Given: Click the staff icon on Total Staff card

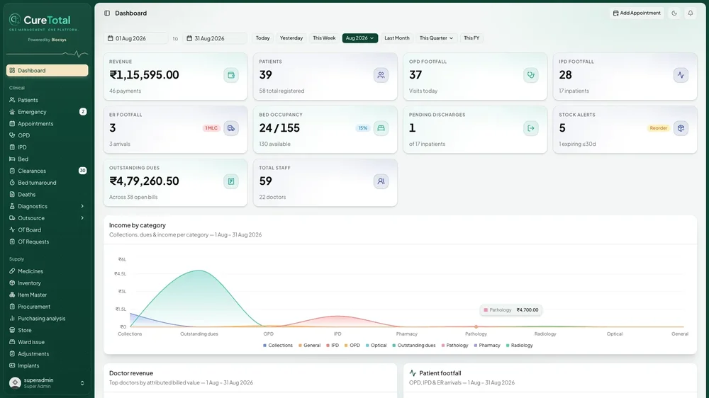Looking at the screenshot, I should pos(381,181).
